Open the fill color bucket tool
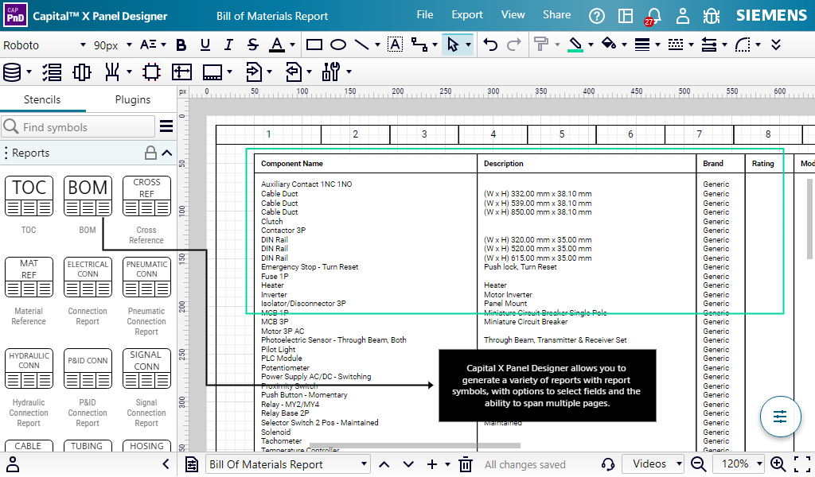Viewport: 815px width, 477px height. [609, 45]
